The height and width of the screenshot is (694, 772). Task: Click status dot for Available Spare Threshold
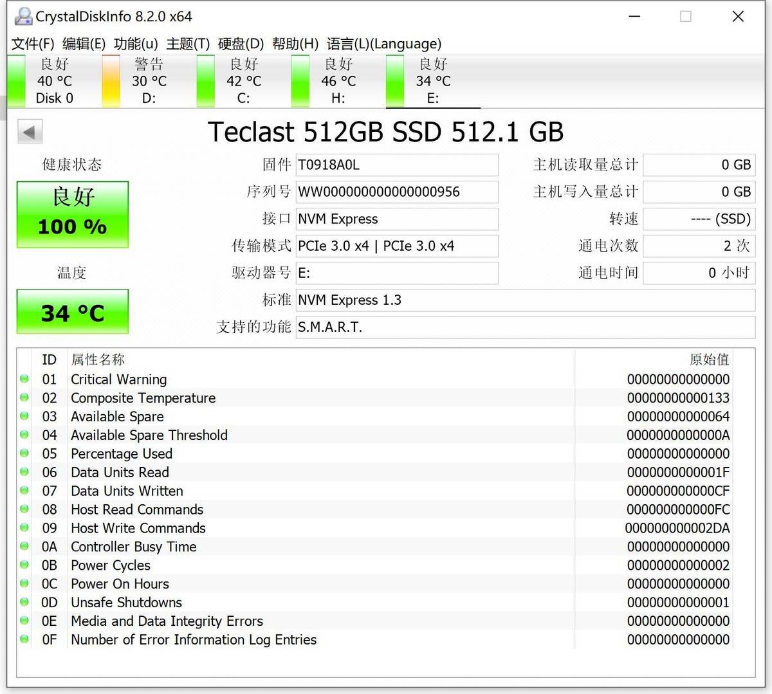point(24,435)
